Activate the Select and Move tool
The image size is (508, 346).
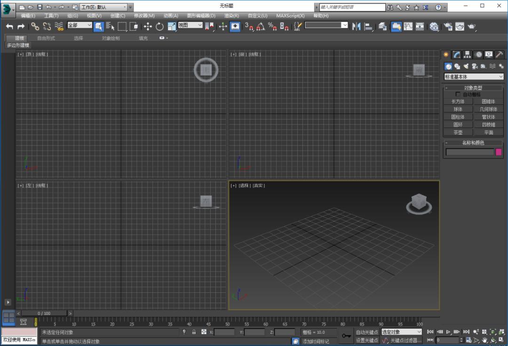pyautogui.click(x=148, y=27)
